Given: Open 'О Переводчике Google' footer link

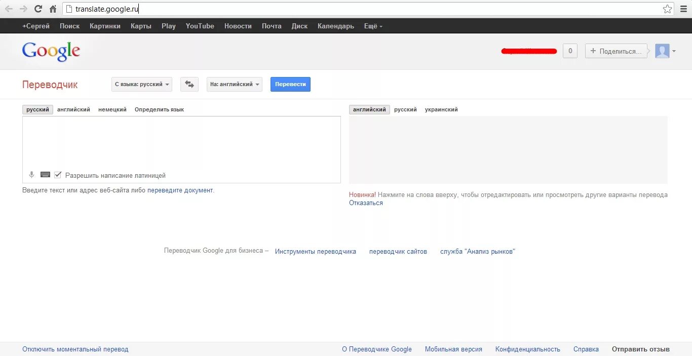Looking at the screenshot, I should (x=377, y=349).
